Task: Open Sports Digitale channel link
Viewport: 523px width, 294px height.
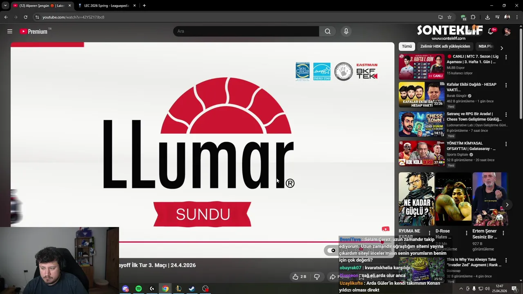Action: 457,155
